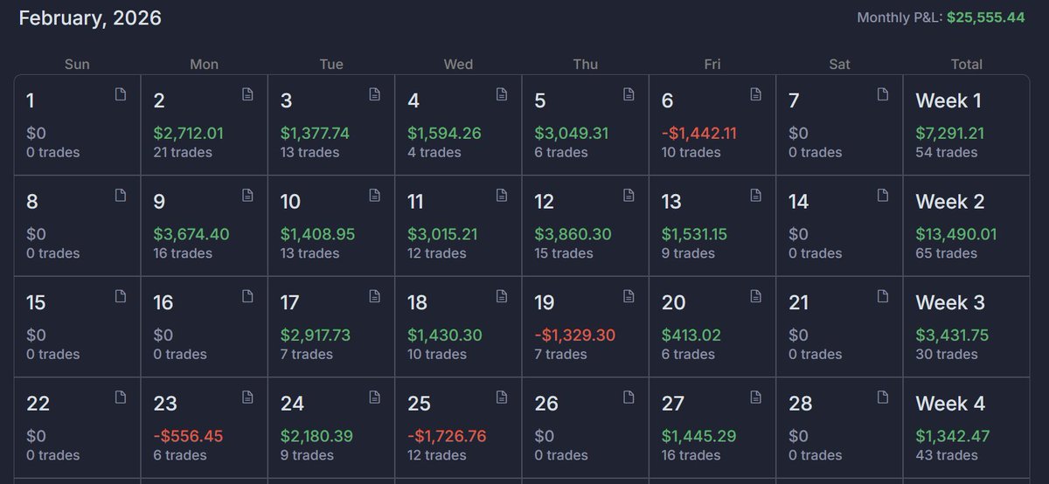Click the February, 2026 month title

[90, 18]
